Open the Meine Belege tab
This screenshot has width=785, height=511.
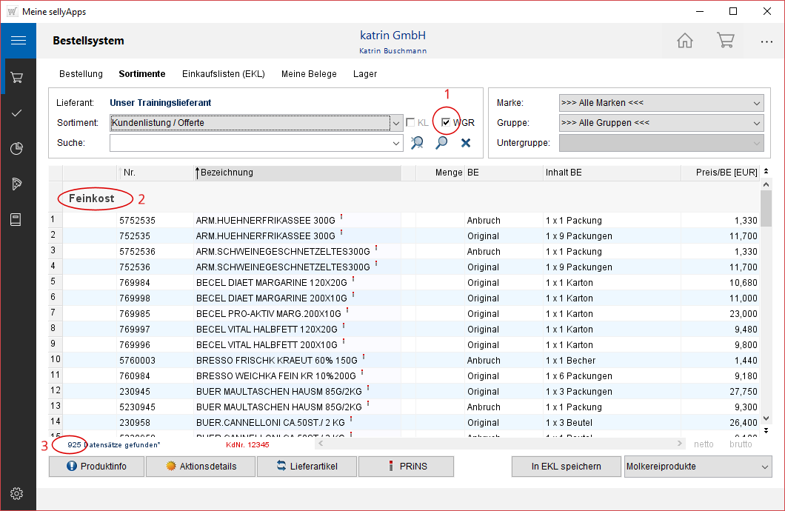click(309, 74)
